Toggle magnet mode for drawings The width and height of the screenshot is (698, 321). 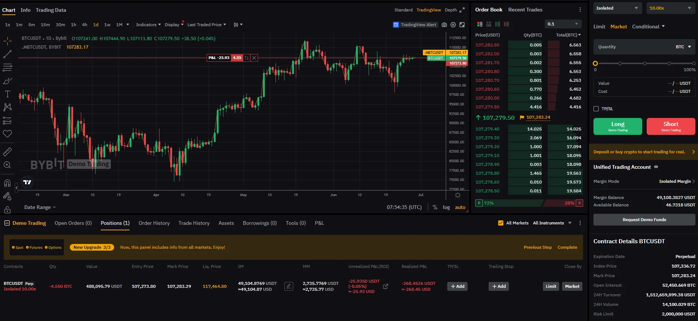click(7, 183)
